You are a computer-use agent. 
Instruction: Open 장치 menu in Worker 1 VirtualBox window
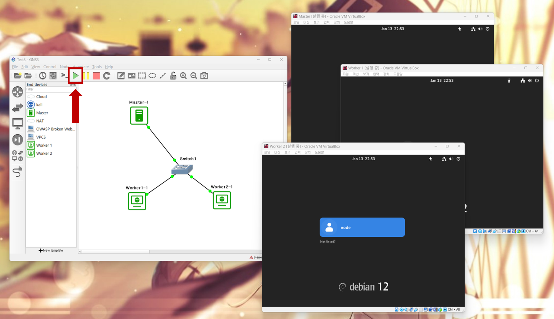(386, 74)
